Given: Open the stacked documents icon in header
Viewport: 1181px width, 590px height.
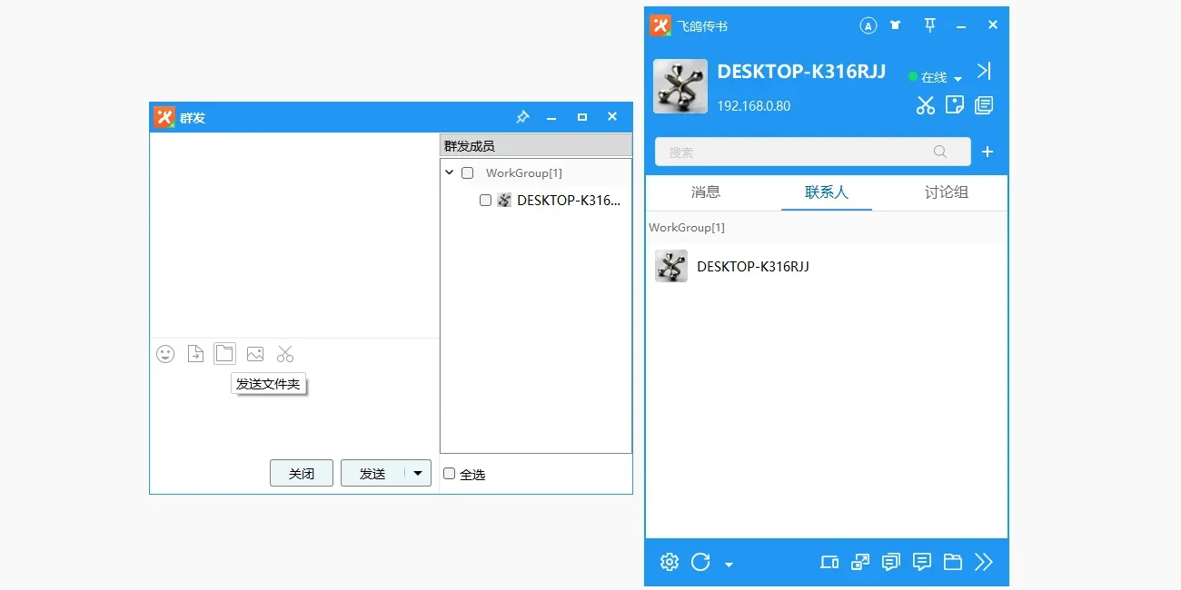Looking at the screenshot, I should point(984,105).
